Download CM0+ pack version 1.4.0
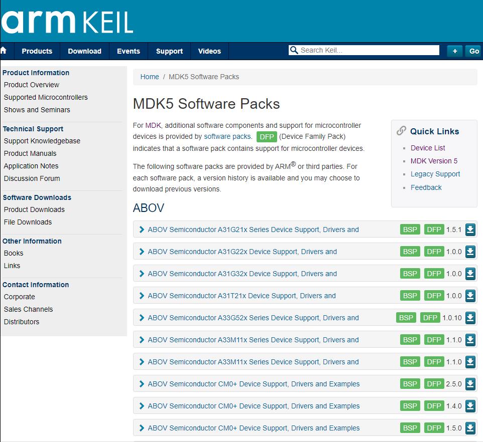Screen dimensions: 483x442 [470, 406]
